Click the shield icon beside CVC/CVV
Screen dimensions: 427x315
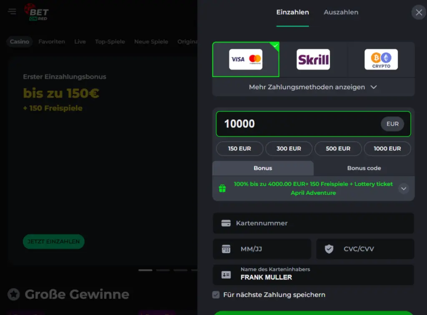329,249
